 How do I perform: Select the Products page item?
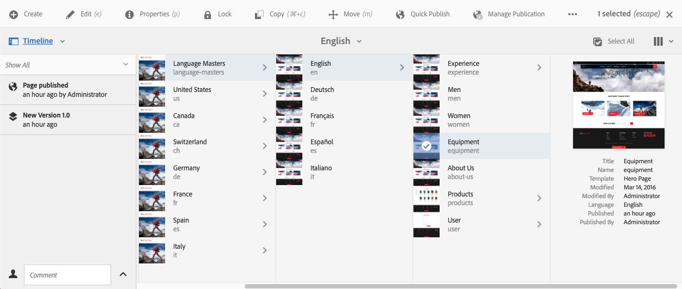point(460,198)
